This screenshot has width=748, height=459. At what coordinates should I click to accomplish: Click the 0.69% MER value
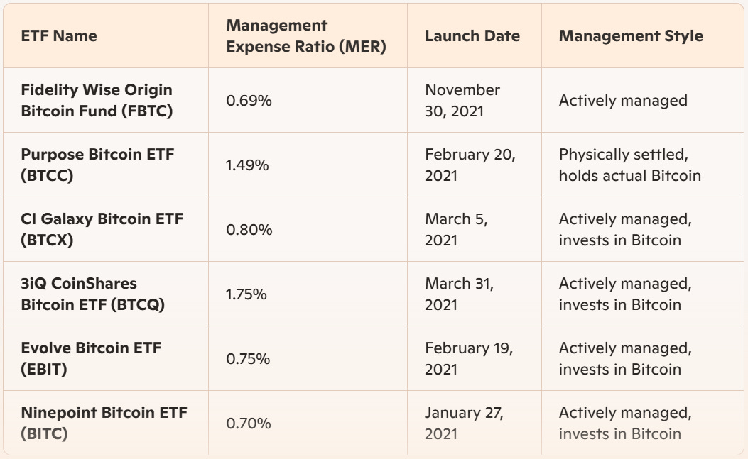(249, 101)
